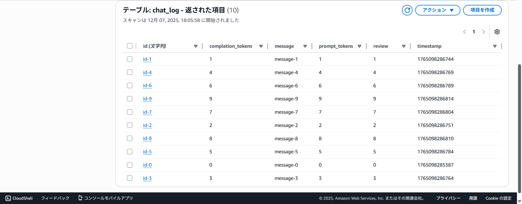The image size is (522, 204).
Task: Open table preferences gear icon
Action: point(497,32)
